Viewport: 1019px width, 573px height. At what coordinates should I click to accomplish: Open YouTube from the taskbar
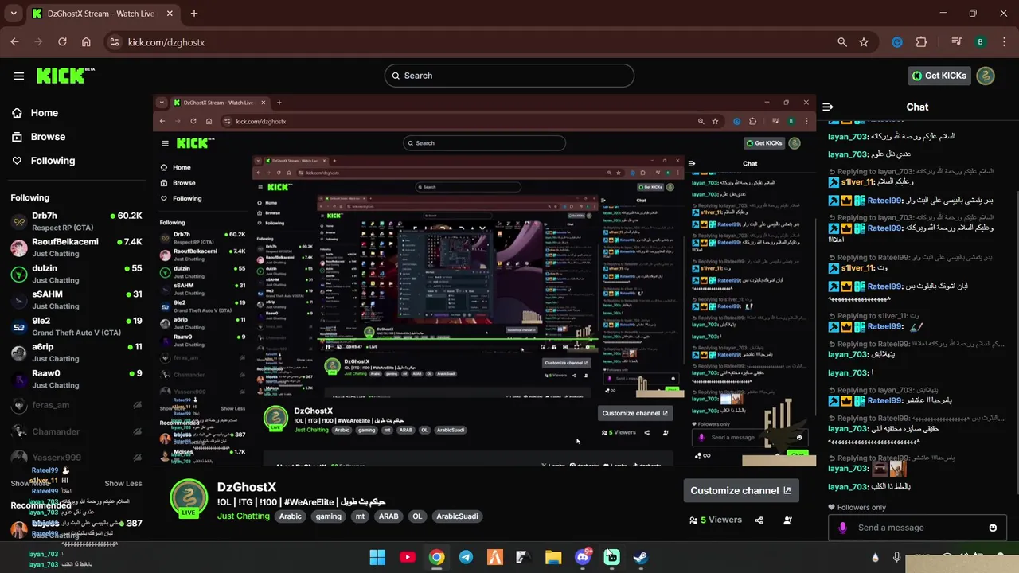[408, 557]
